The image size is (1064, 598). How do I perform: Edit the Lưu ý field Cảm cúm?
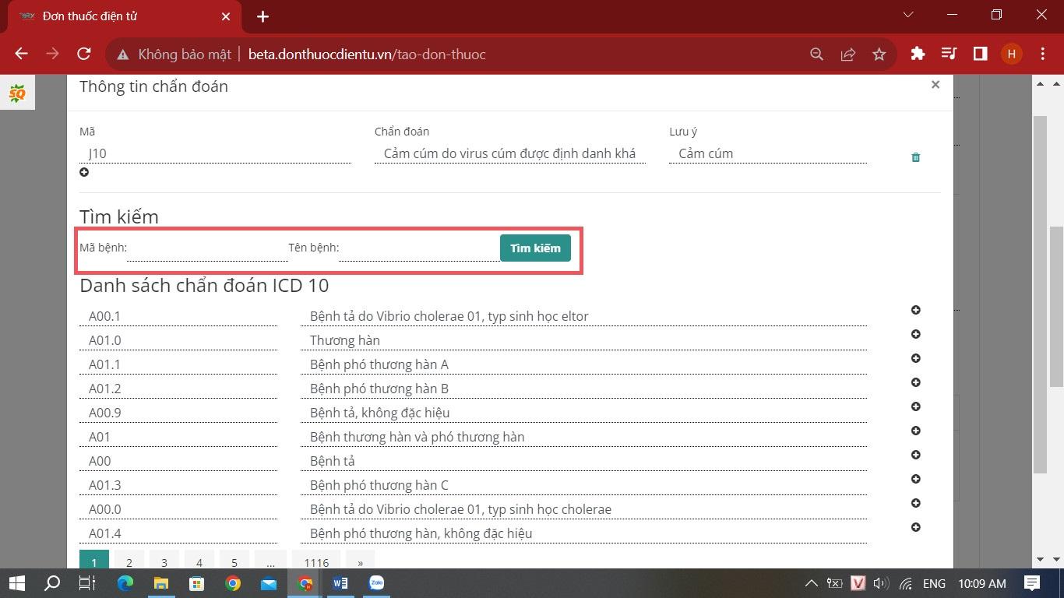[x=768, y=153]
